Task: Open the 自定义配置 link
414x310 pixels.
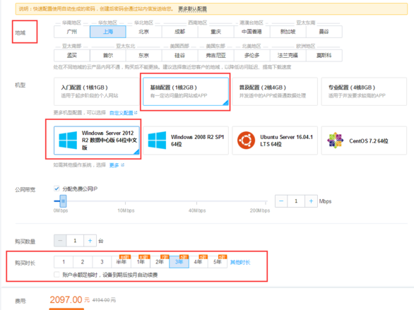Action: tap(122, 113)
